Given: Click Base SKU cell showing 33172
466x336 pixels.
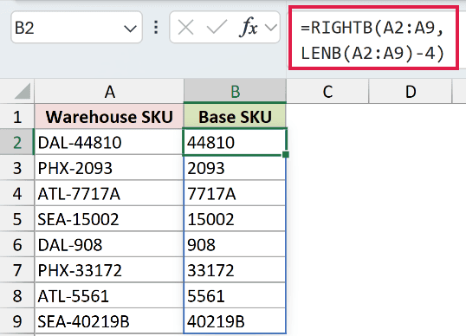Looking at the screenshot, I should pos(235,270).
